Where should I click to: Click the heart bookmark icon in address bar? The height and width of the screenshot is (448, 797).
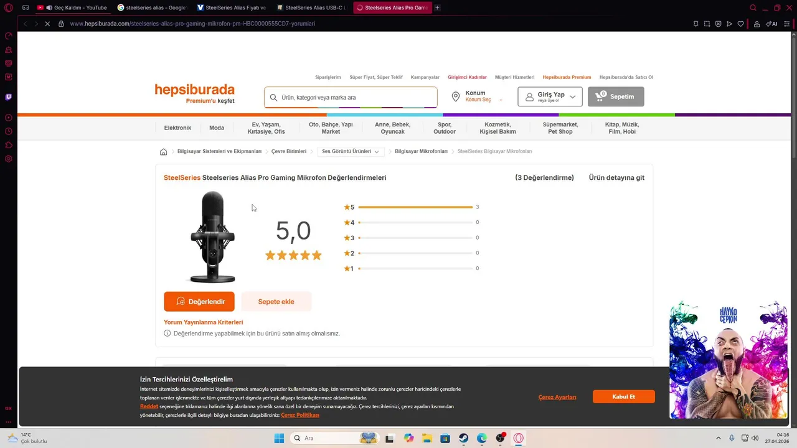click(x=740, y=24)
